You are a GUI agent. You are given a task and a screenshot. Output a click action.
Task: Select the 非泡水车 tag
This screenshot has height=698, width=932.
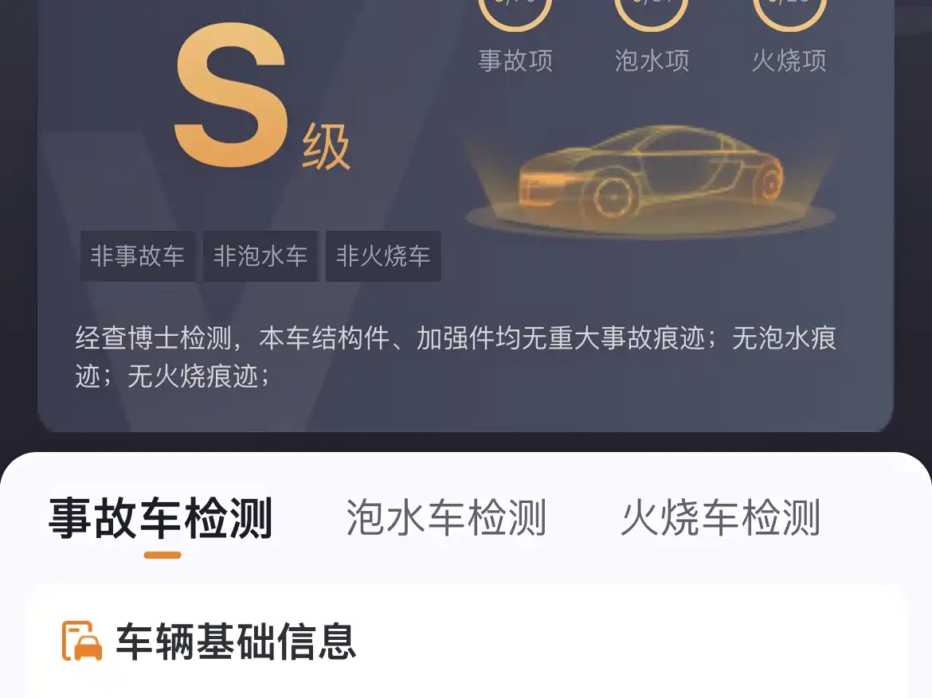[x=260, y=256]
